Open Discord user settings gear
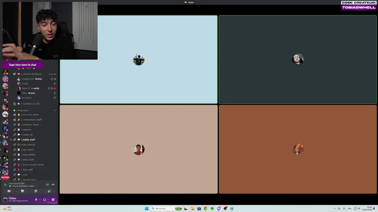The image size is (378, 212). click(x=53, y=199)
